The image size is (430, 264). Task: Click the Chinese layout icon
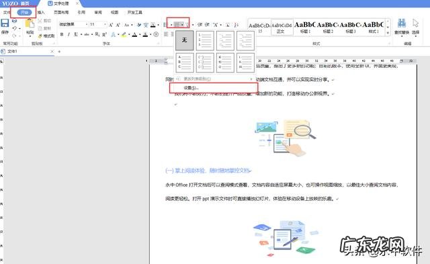click(215, 25)
